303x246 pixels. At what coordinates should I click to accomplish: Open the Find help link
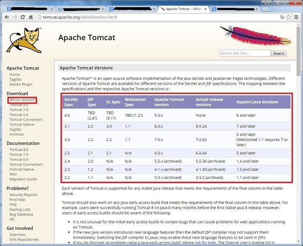[x=17, y=199]
